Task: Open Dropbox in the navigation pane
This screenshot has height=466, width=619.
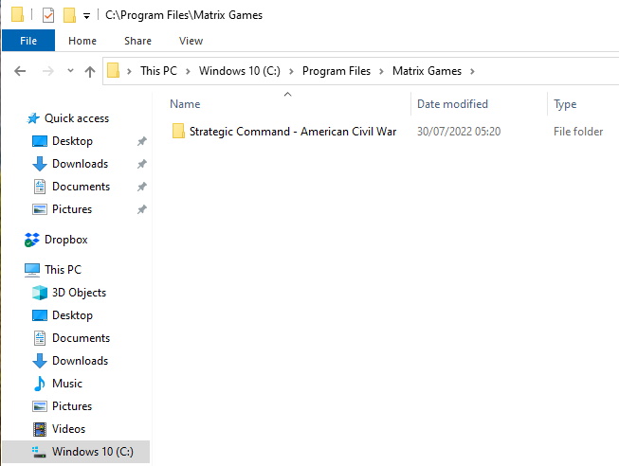Action: pyautogui.click(x=66, y=240)
